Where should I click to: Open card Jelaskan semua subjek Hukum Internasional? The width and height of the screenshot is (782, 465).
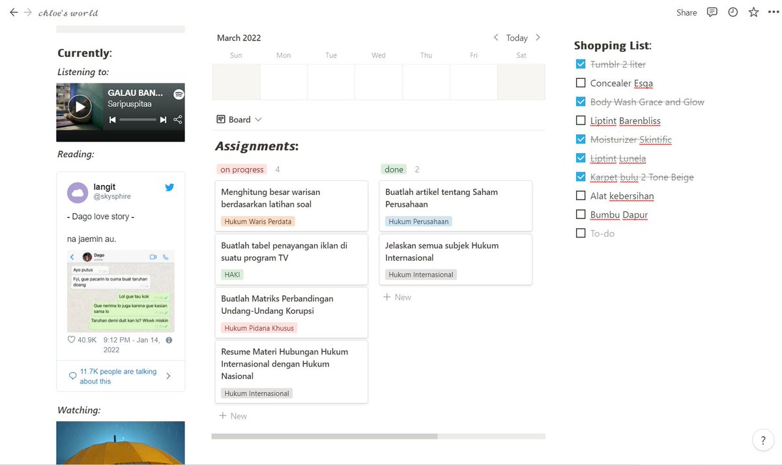456,260
